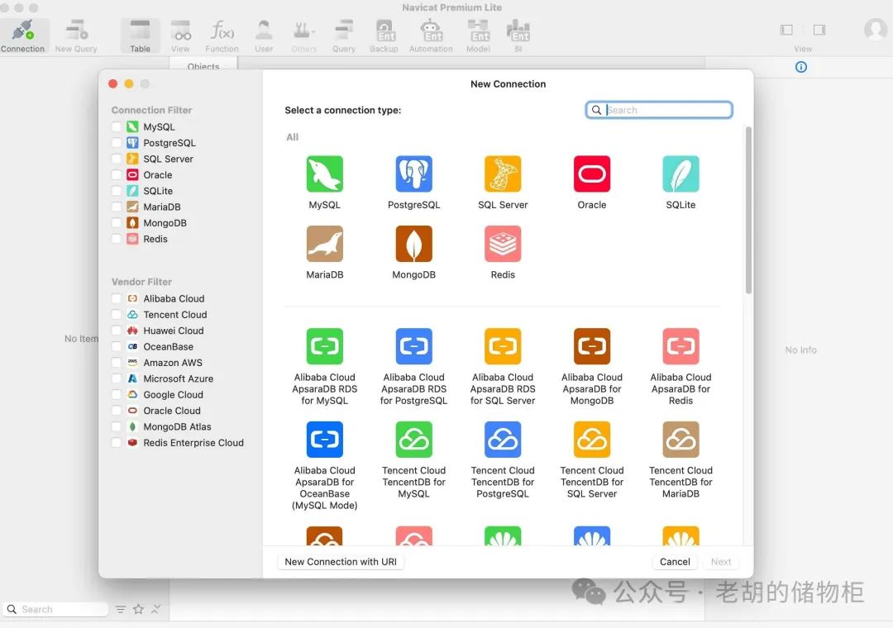Check the Tencent Cloud vendor filter
The image size is (893, 628).
117,314
